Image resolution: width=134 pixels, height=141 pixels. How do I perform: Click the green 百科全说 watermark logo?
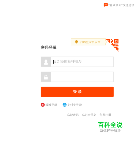pyautogui.click(x=110, y=125)
